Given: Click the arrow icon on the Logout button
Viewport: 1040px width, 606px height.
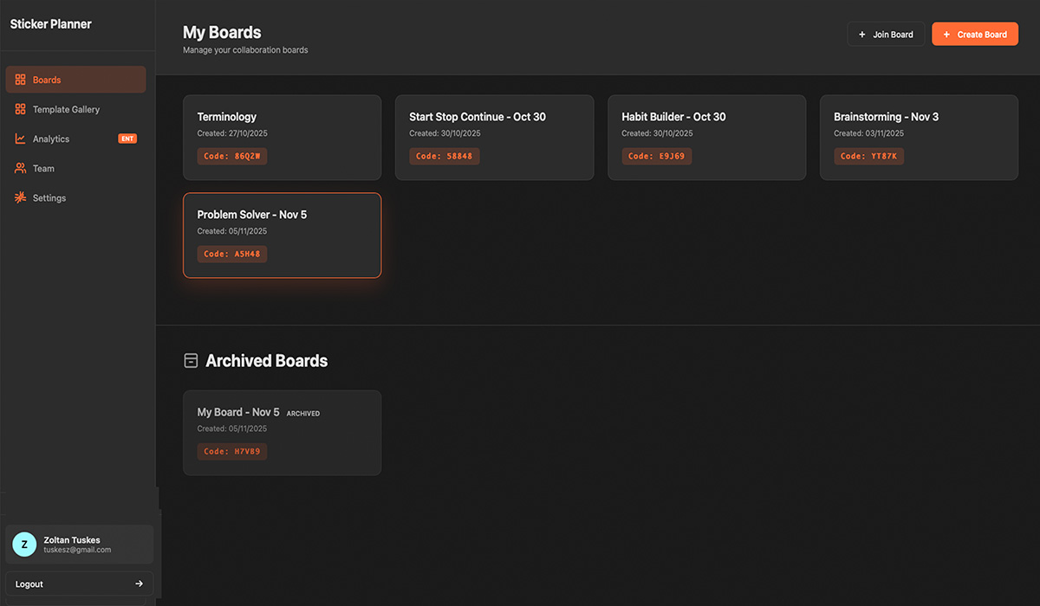Looking at the screenshot, I should click(139, 583).
